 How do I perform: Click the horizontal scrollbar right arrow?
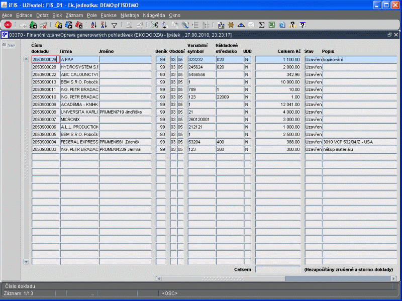tap(394, 278)
